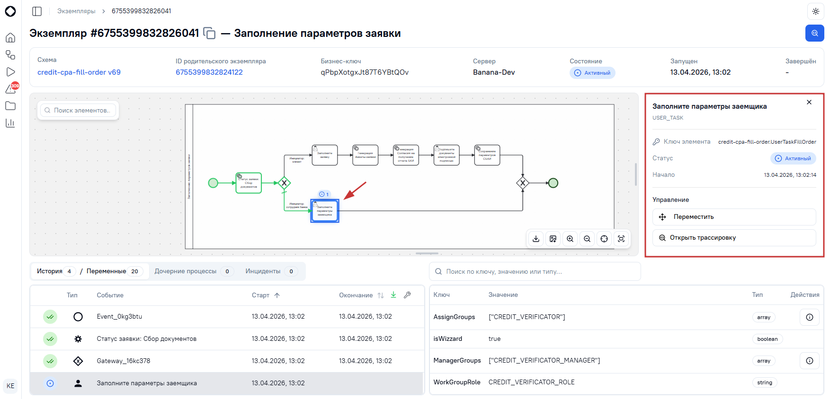This screenshot has height=399, width=830.
Task: Click the active token counter badge above the task
Action: [324, 194]
